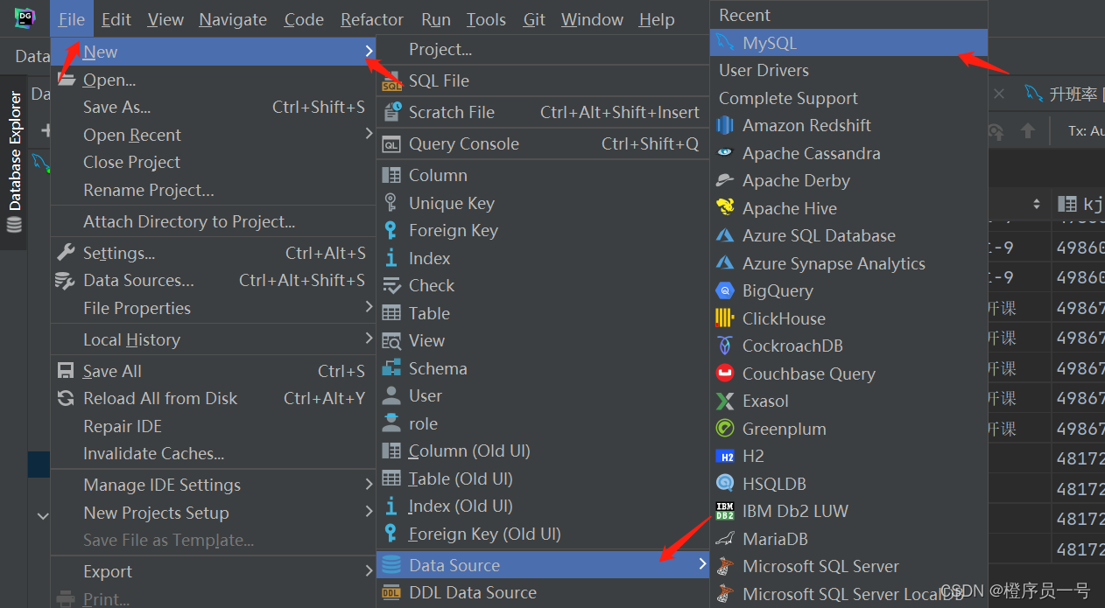This screenshot has height=608, width=1105.
Task: Open the Navigate menu
Action: tap(233, 19)
